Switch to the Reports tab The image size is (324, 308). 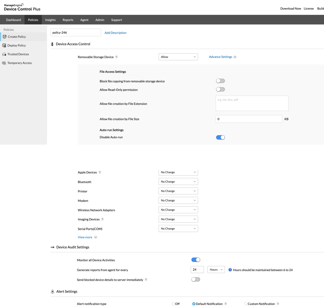click(x=68, y=20)
